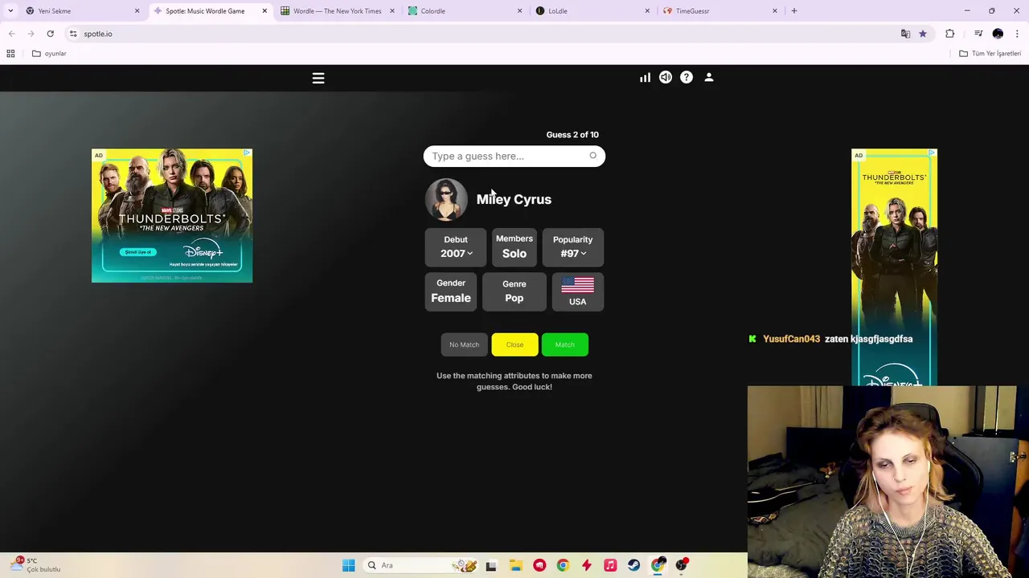Close the Spotle Music Wordle Game tab
The image size is (1029, 578).
point(264,11)
